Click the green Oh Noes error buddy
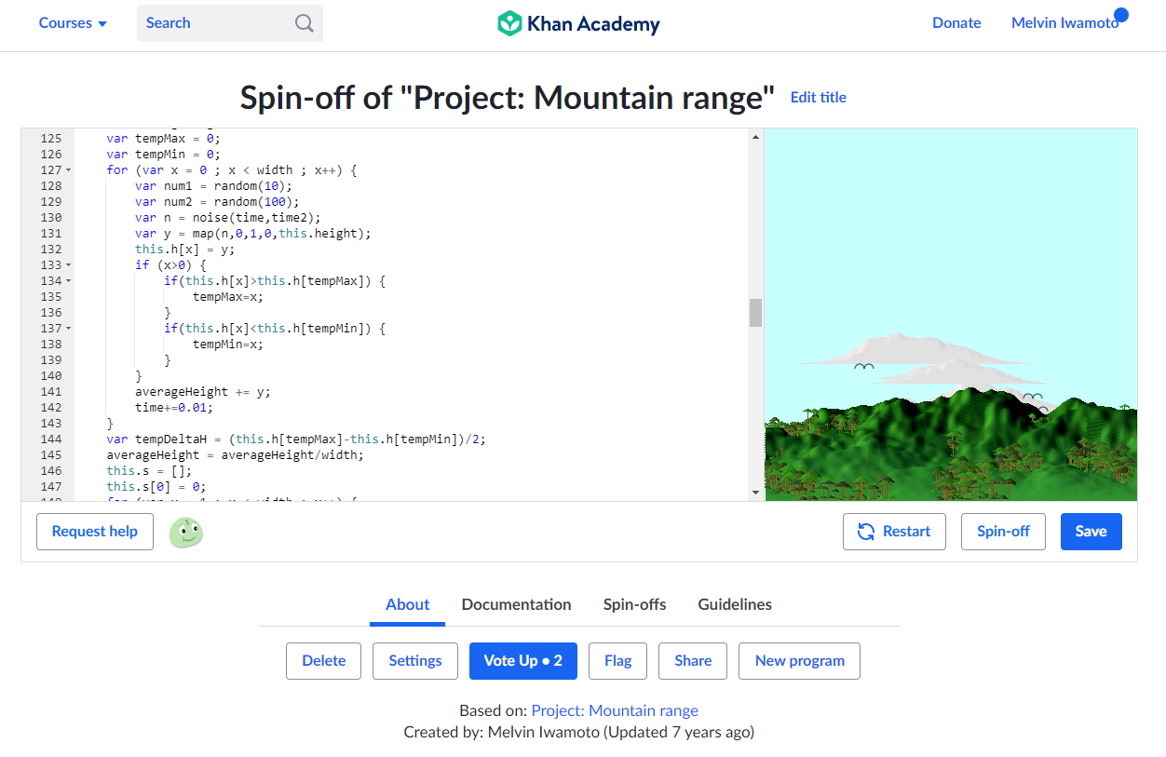Viewport: 1166px width, 757px height. coord(186,532)
